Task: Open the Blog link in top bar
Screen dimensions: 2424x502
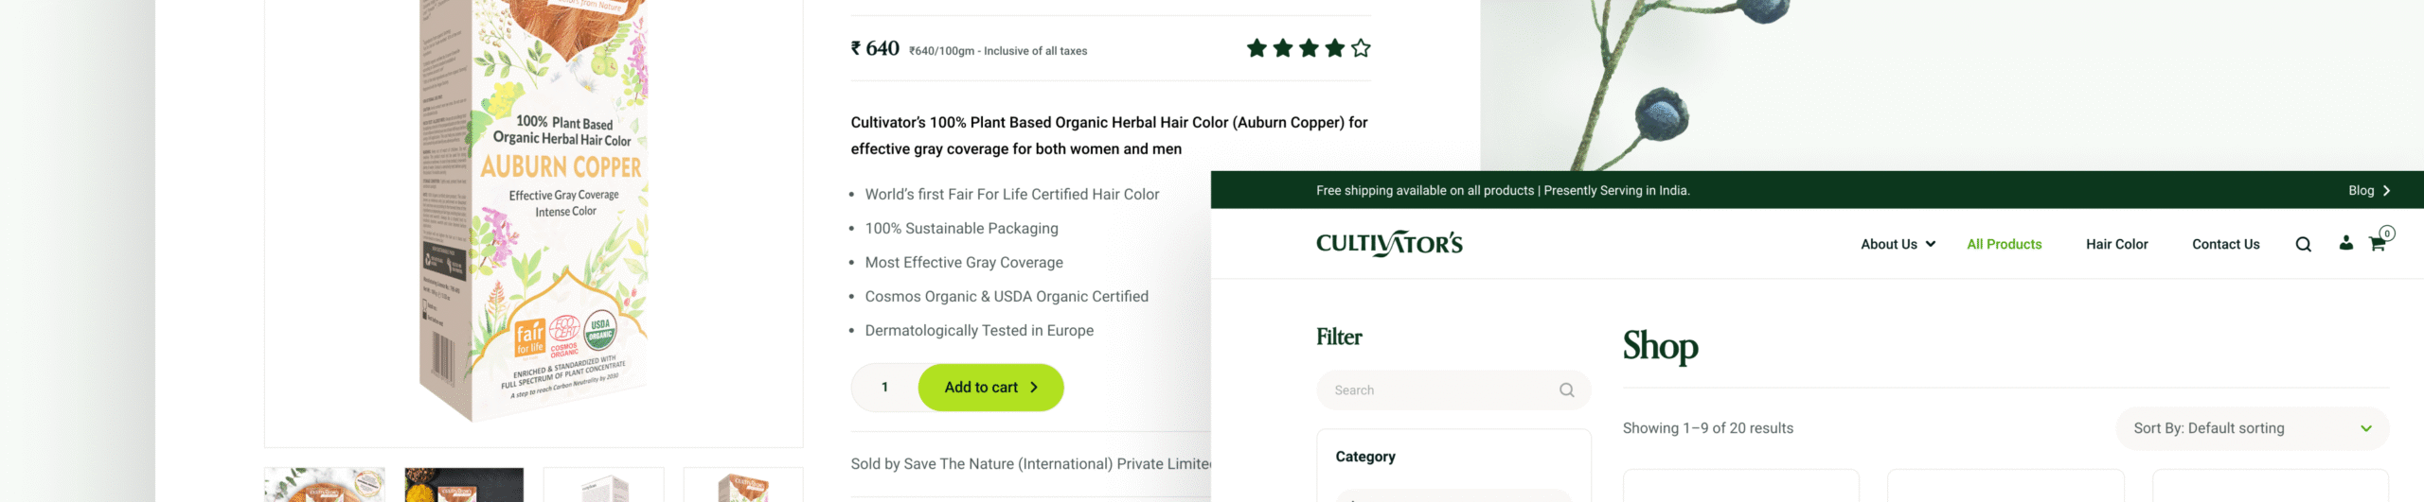Action: click(2369, 190)
